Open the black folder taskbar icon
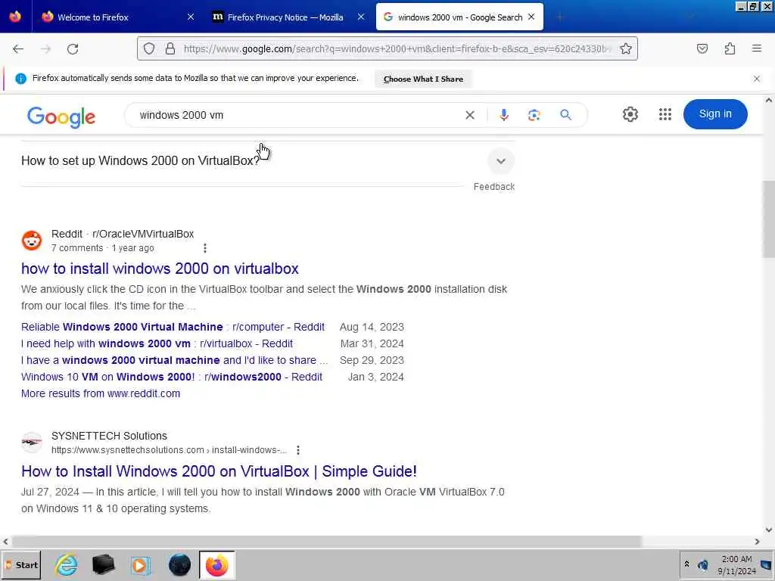The image size is (775, 581). click(x=103, y=564)
